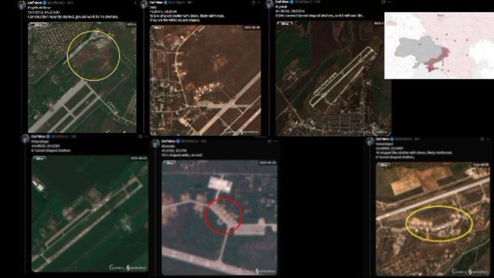Open author avatar of the likely reinforced tweet
494x278 pixels.
pyautogui.click(x=370, y=141)
